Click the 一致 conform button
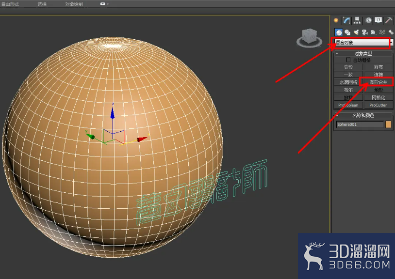 pyautogui.click(x=348, y=75)
